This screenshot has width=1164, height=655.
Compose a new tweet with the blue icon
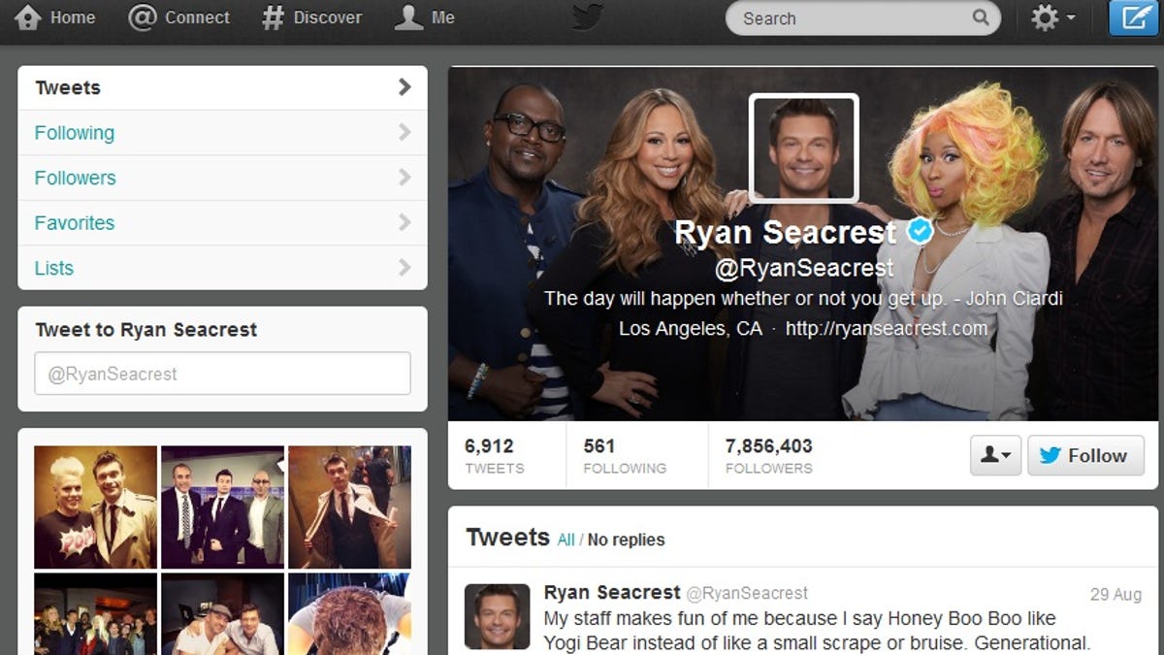point(1133,17)
